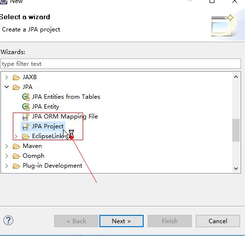Screen dimensions: 245x236
Task: Click the JPA ORM Mapping File icon
Action: pyautogui.click(x=26, y=117)
